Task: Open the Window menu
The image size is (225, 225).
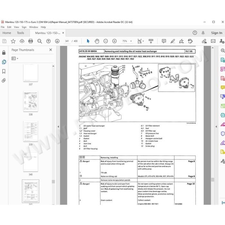Action: coord(33,27)
